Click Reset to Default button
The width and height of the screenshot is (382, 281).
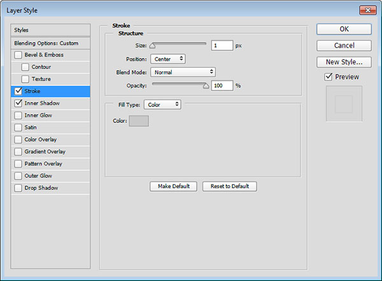coord(229,186)
